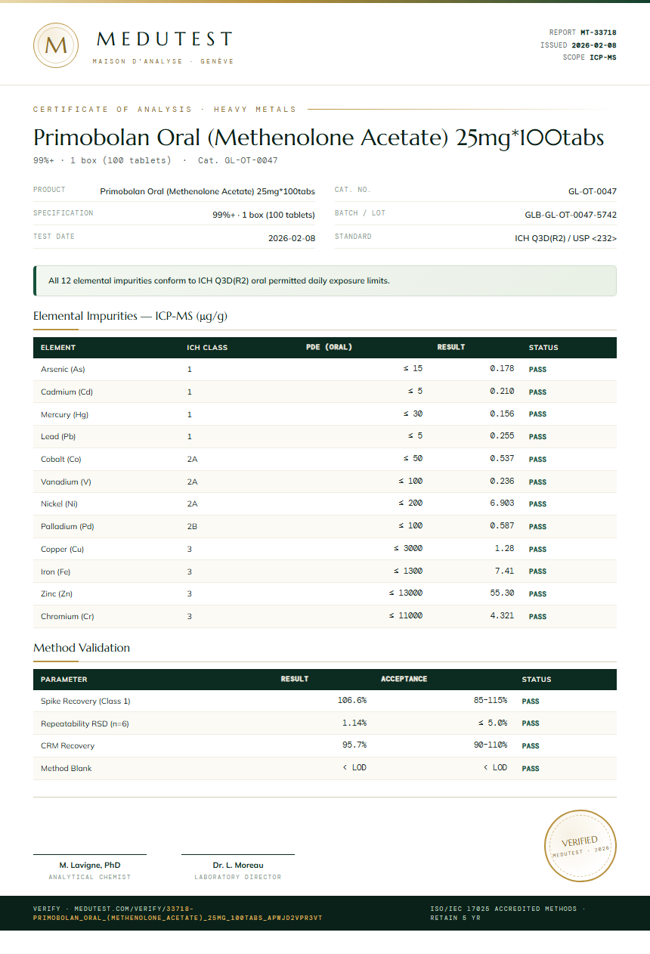
Task: Click the Spike Recovery (Class 1) row
Action: pos(325,701)
